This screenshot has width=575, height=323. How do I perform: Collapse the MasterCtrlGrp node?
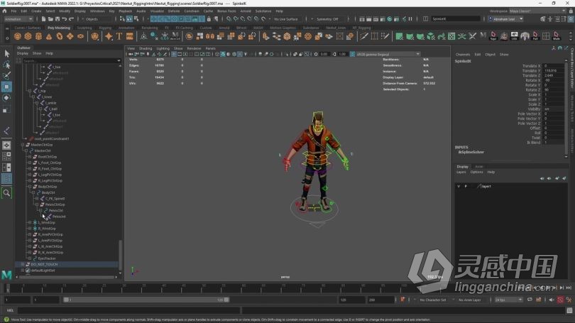pyautogui.click(x=23, y=145)
